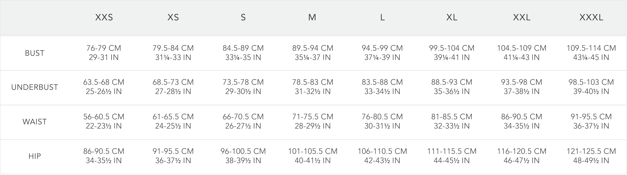Click the XXS size column header
Screen dimensions: 627x175
tap(104, 17)
